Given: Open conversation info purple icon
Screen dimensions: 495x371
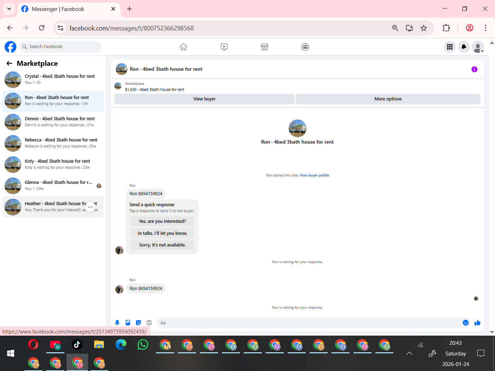Looking at the screenshot, I should [474, 69].
